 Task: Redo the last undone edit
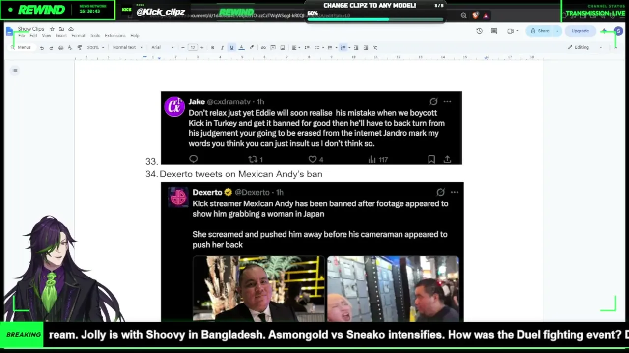coord(51,48)
